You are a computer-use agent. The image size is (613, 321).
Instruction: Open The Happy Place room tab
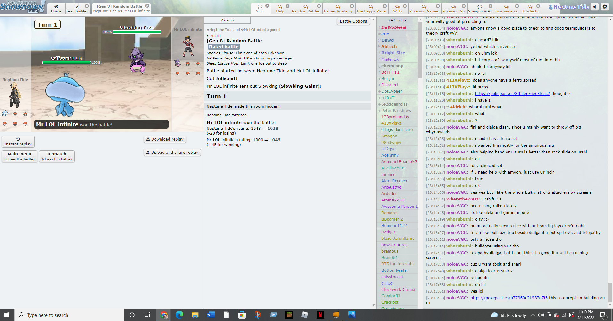pos(371,9)
